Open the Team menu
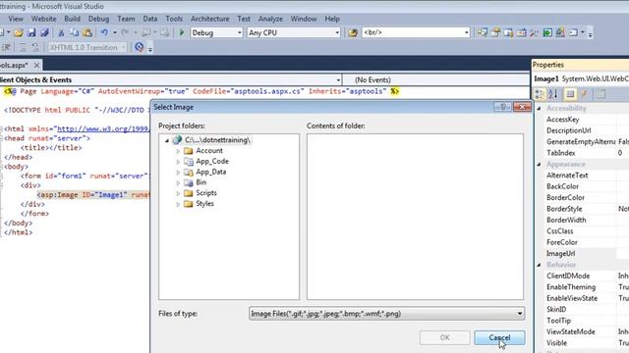 pos(126,19)
